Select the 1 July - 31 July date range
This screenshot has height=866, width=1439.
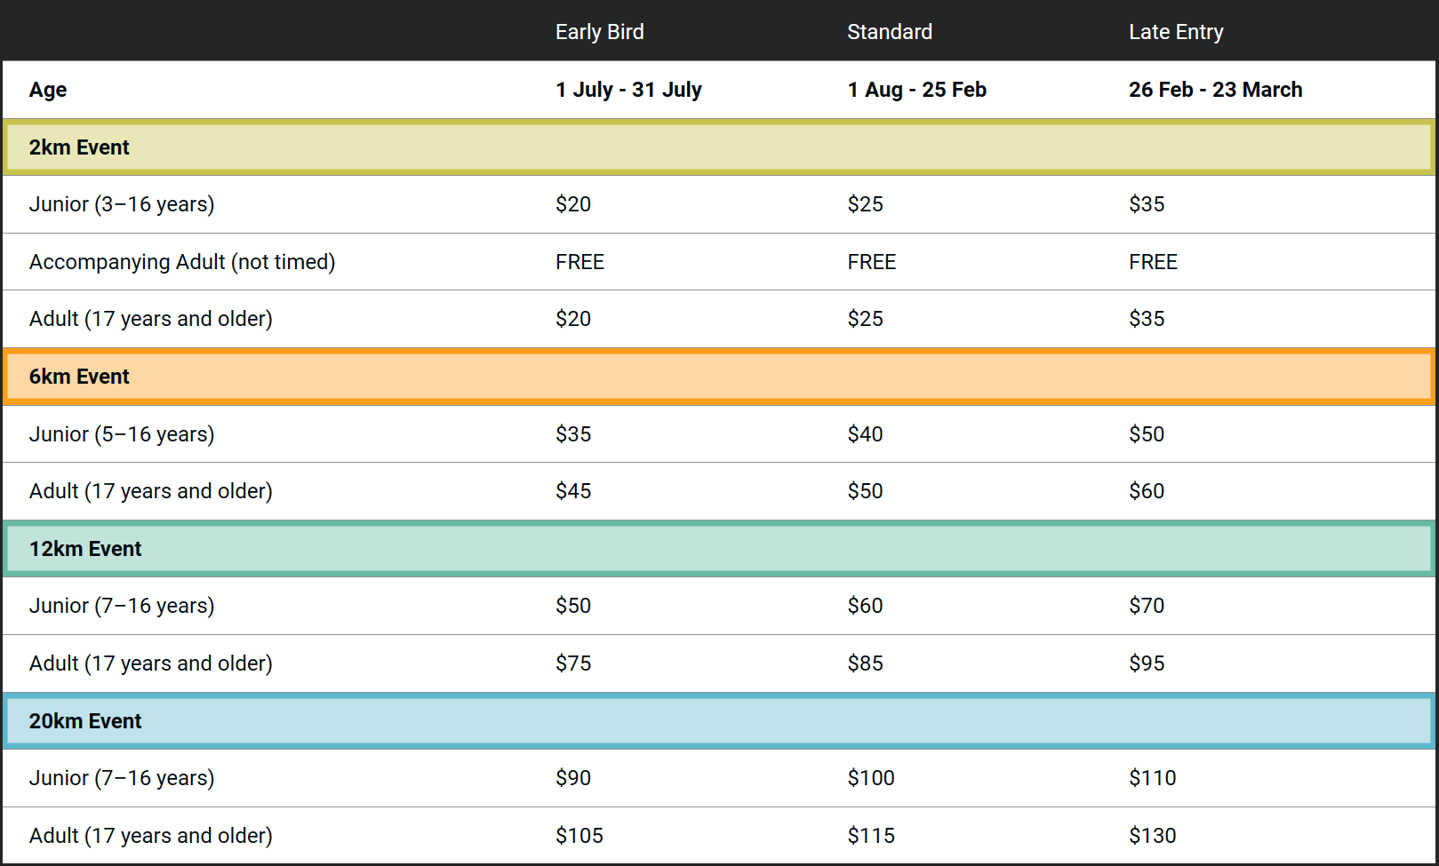(628, 90)
